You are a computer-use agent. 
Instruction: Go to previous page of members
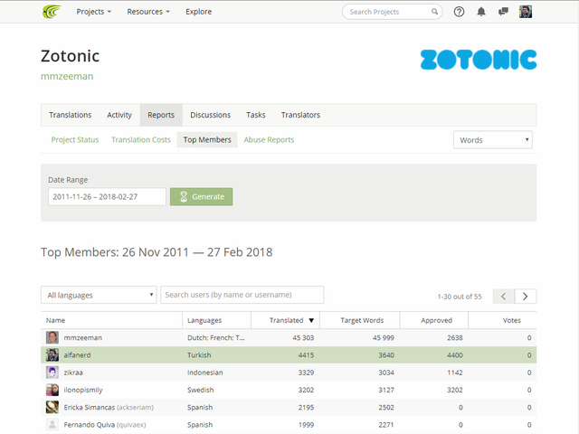pos(504,297)
